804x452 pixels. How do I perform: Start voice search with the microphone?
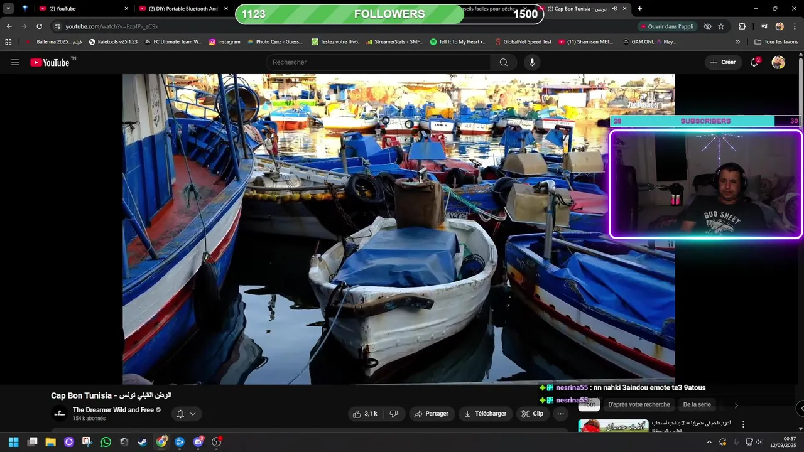[532, 62]
